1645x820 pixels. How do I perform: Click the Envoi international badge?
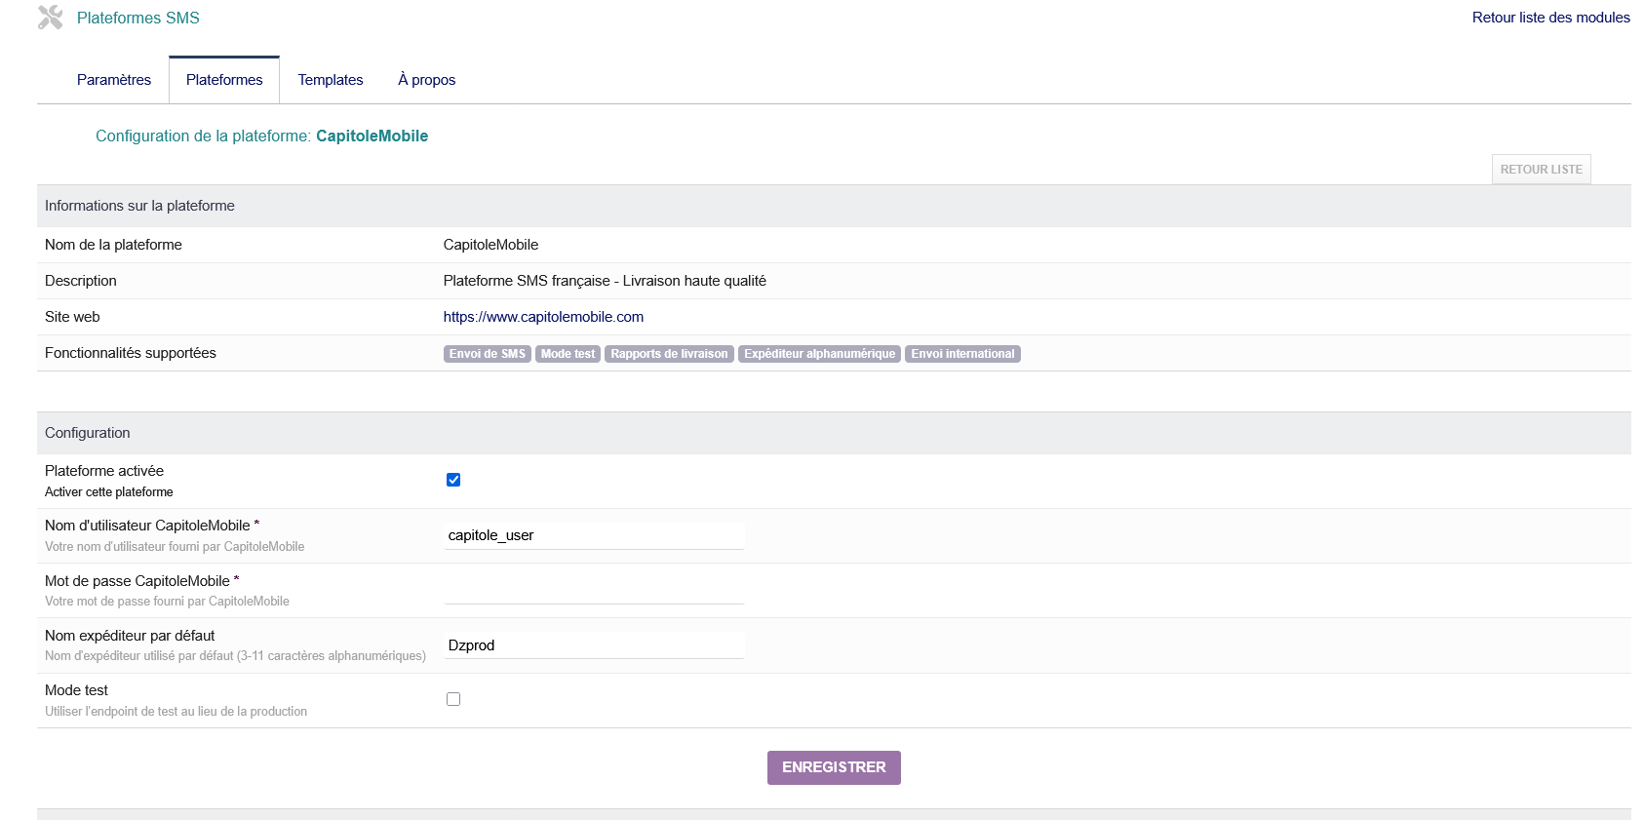click(x=962, y=354)
